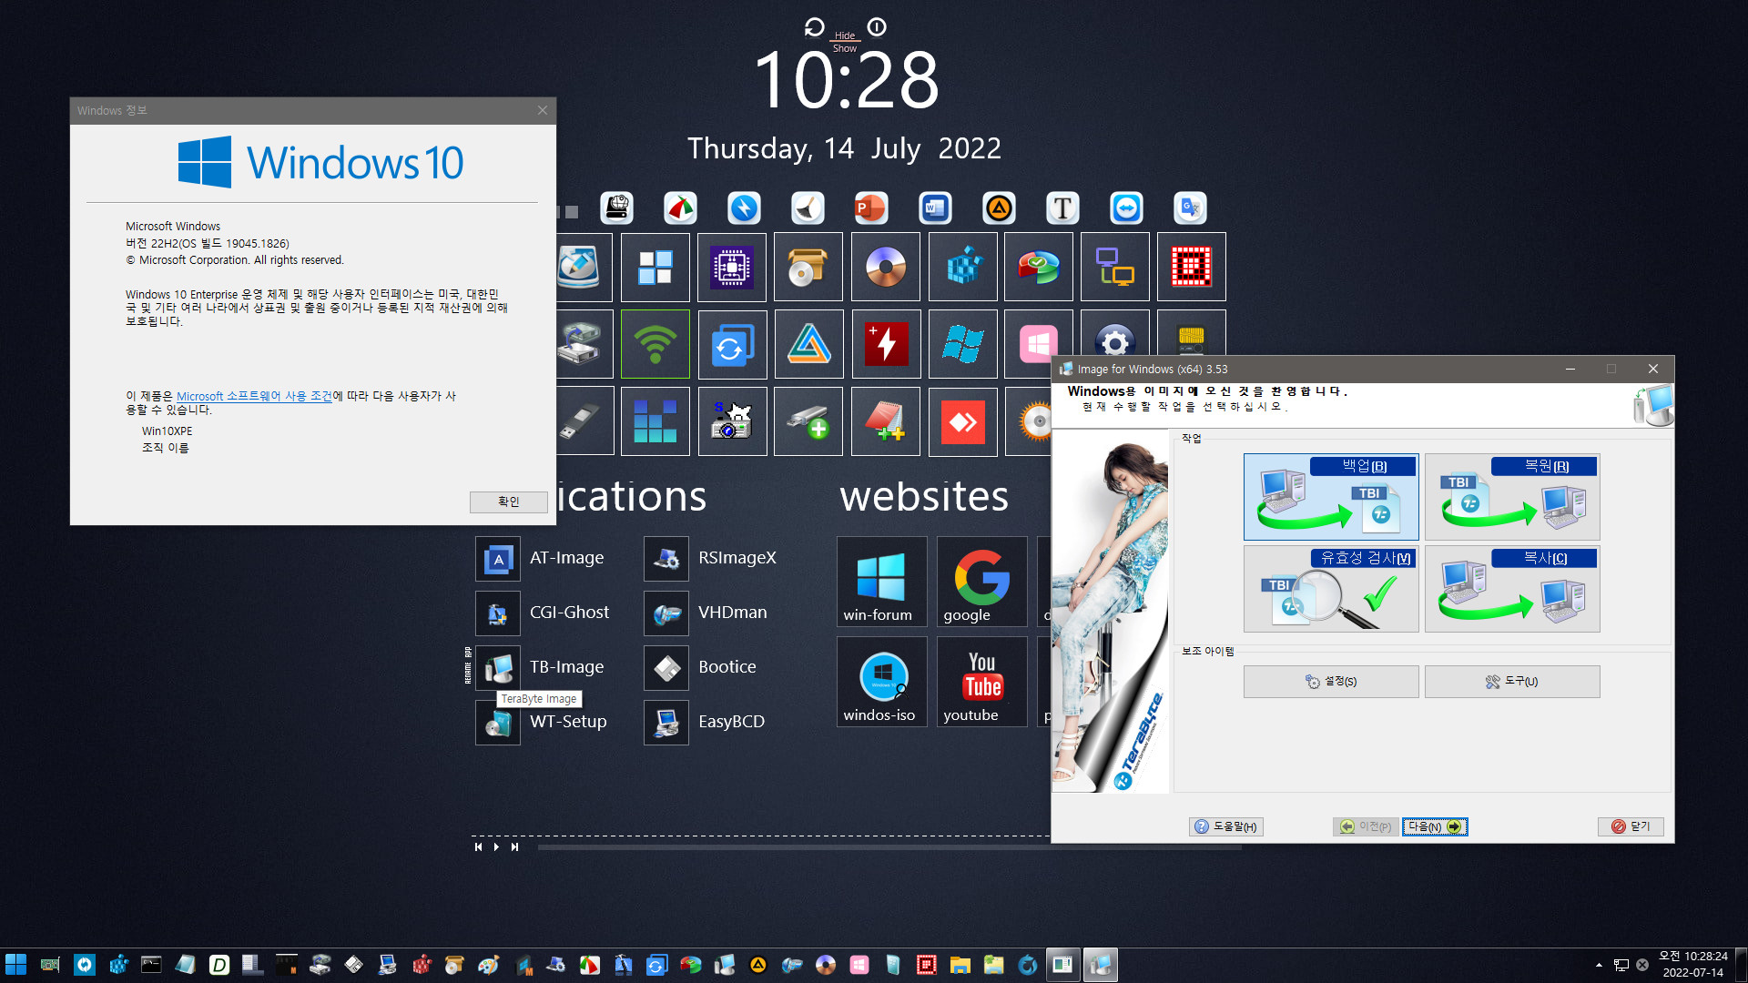Click the previous track playback control
This screenshot has width=1748, height=983.
(x=478, y=847)
